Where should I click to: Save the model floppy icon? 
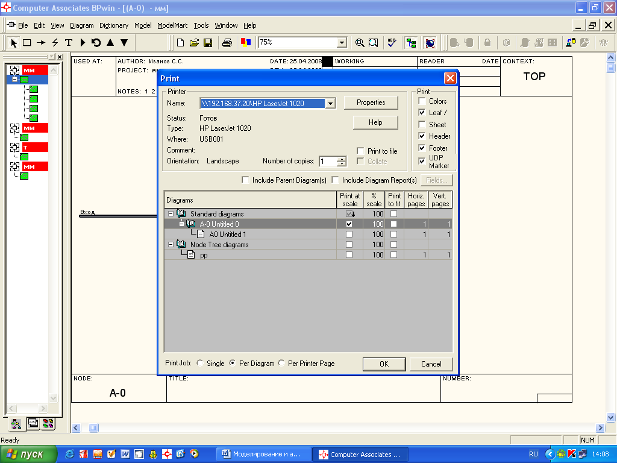[x=208, y=43]
